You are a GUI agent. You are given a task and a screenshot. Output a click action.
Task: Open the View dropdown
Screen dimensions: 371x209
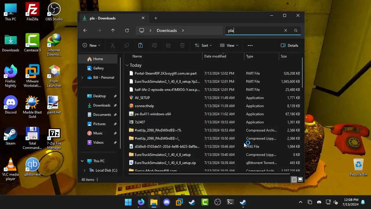pos(229,45)
